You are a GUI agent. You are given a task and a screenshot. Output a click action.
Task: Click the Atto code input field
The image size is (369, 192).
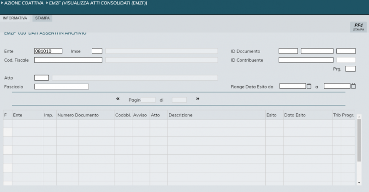click(42, 78)
